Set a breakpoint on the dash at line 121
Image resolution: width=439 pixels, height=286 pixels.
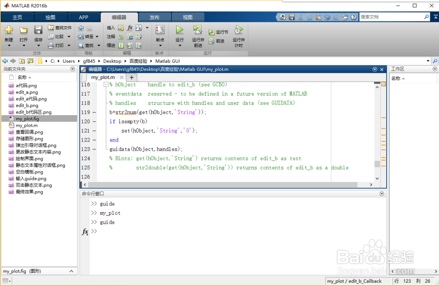click(x=94, y=131)
